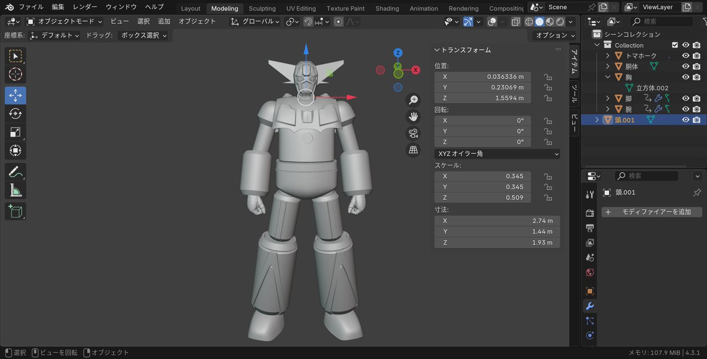Switch to the Sculpting workspace tab
Screen dimensions: 707x359
pos(262,8)
